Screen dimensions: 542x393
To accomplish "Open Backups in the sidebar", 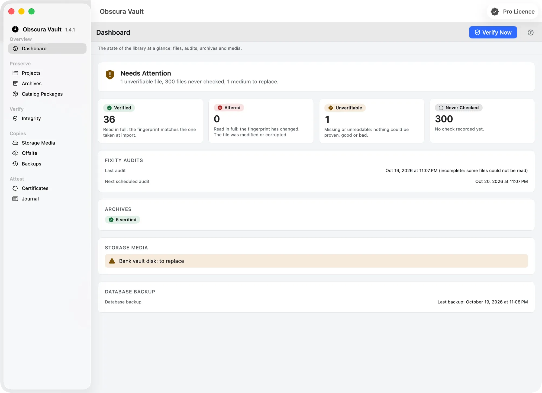I will coord(47,164).
